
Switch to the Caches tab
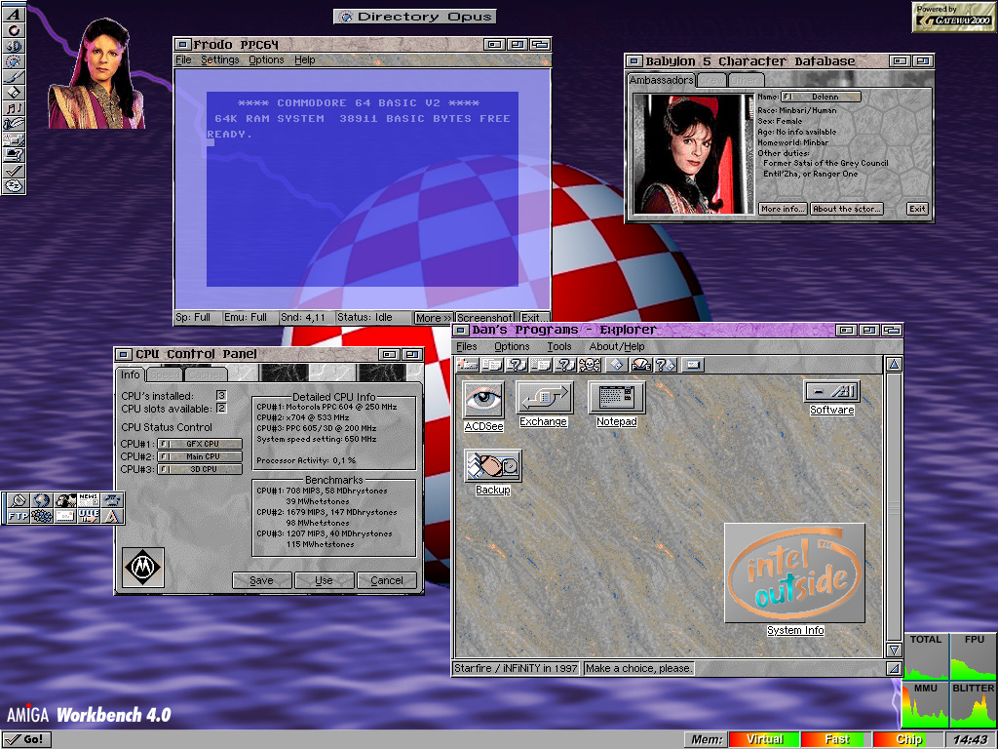click(x=206, y=374)
